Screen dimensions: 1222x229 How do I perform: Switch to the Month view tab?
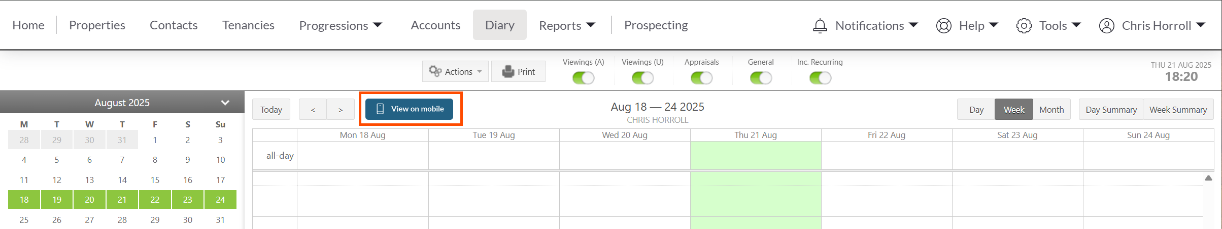pos(1051,110)
